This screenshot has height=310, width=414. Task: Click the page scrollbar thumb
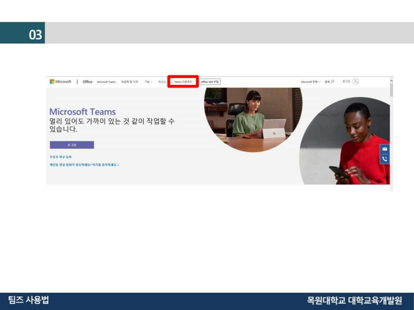[x=391, y=90]
